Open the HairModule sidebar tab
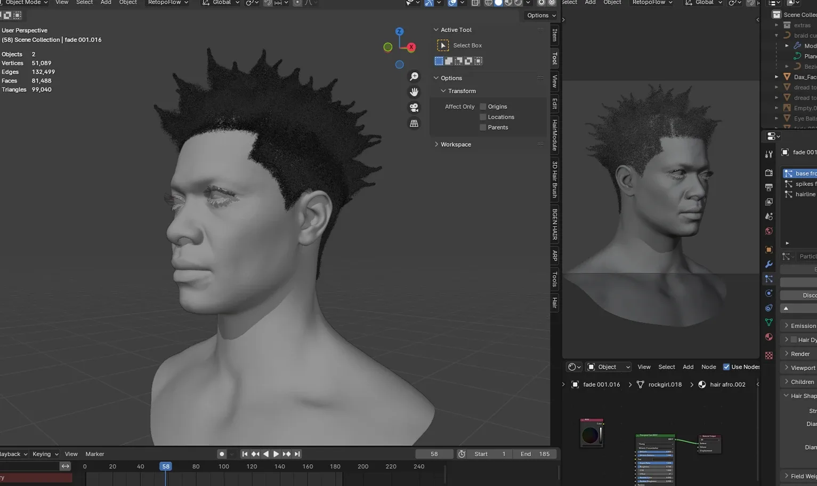The image size is (817, 486). (x=555, y=135)
